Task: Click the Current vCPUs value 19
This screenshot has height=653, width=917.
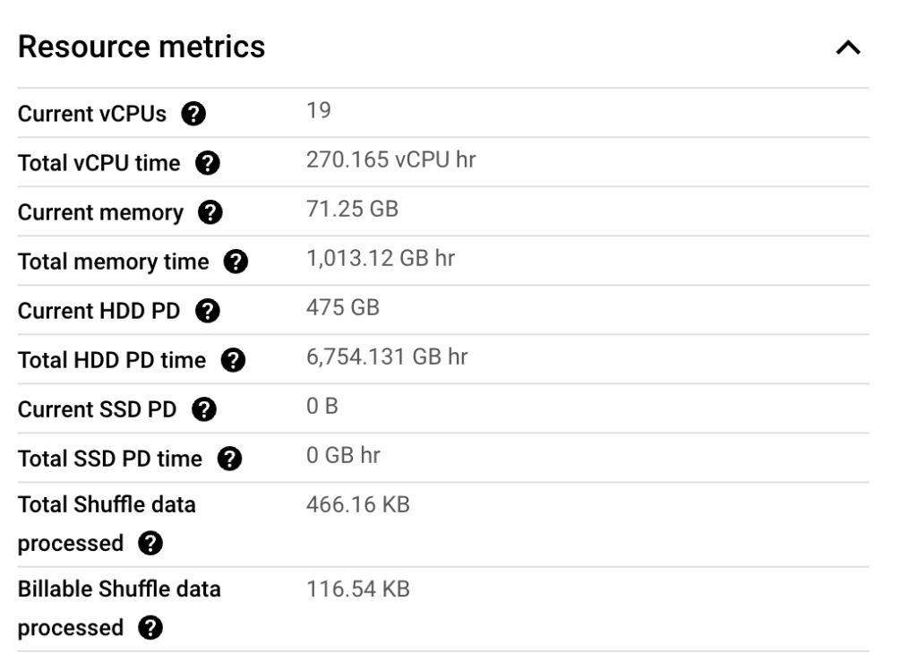Action: (319, 111)
